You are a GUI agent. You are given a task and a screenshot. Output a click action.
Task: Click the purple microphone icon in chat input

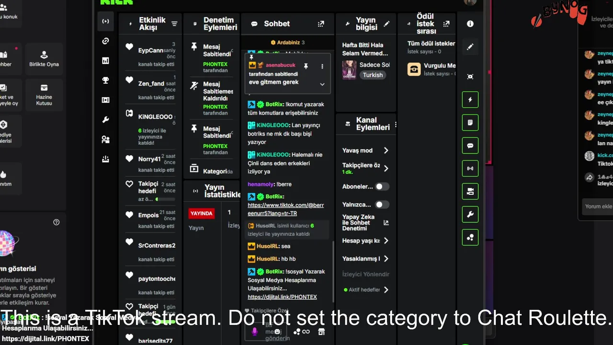click(255, 331)
